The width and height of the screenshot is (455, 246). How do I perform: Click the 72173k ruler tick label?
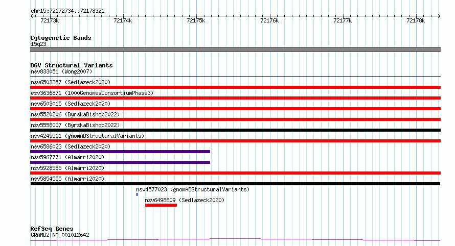tap(50, 20)
